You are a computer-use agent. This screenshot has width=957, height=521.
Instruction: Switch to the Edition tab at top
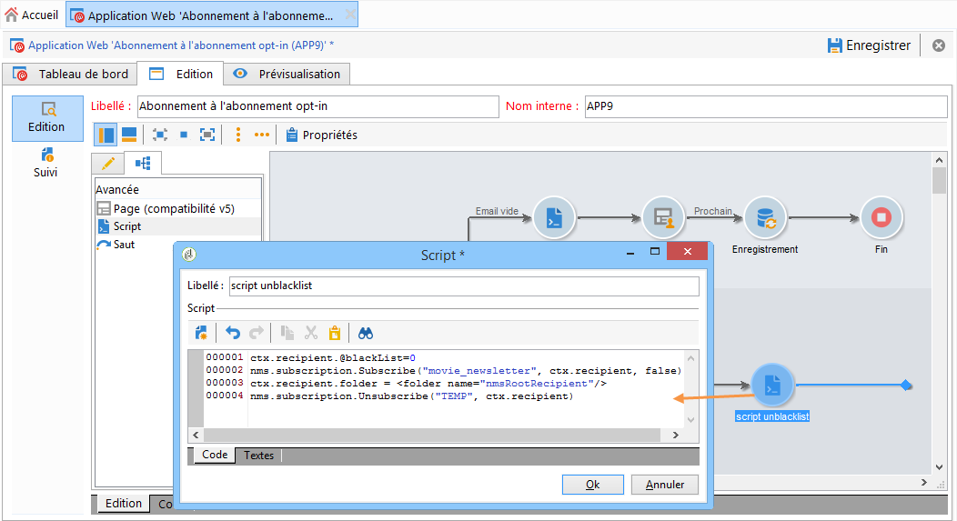click(181, 74)
